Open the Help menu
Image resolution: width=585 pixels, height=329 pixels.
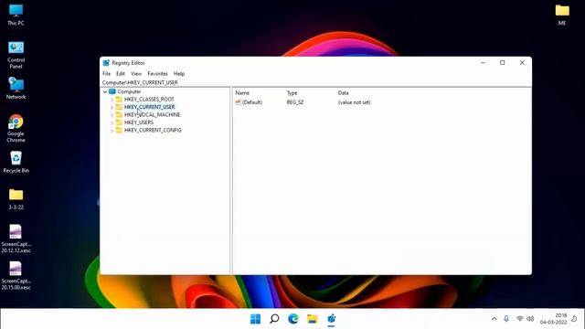point(179,74)
